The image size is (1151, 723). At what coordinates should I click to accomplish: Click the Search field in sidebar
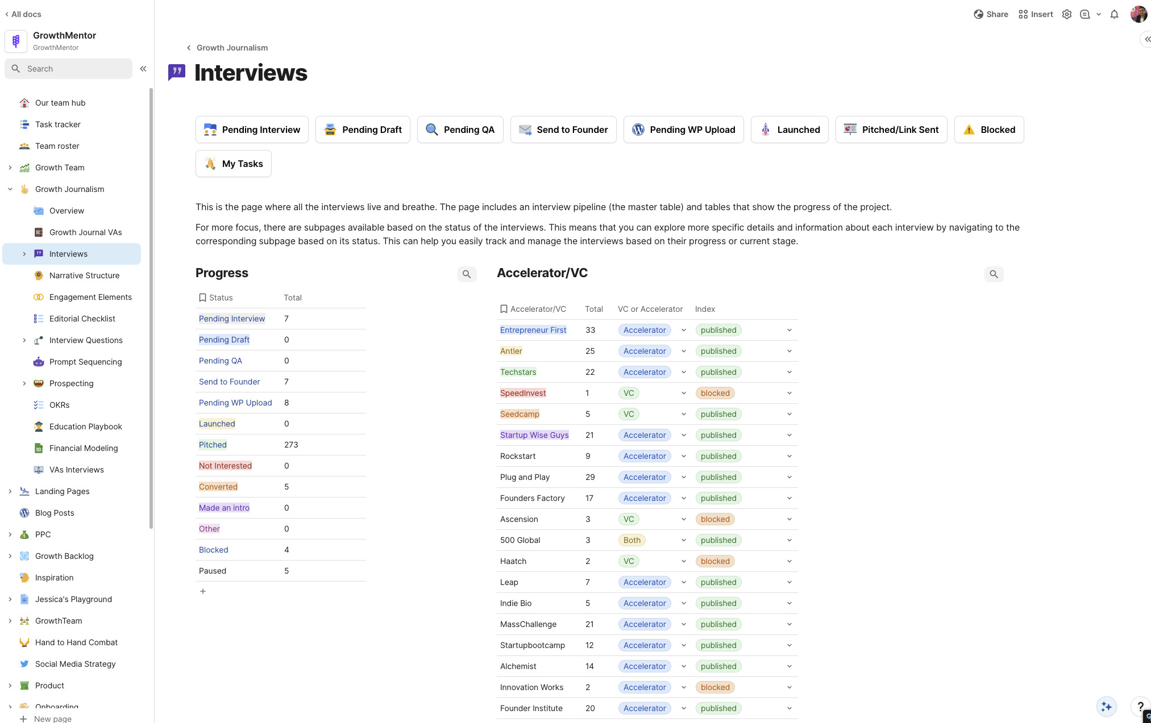click(68, 69)
